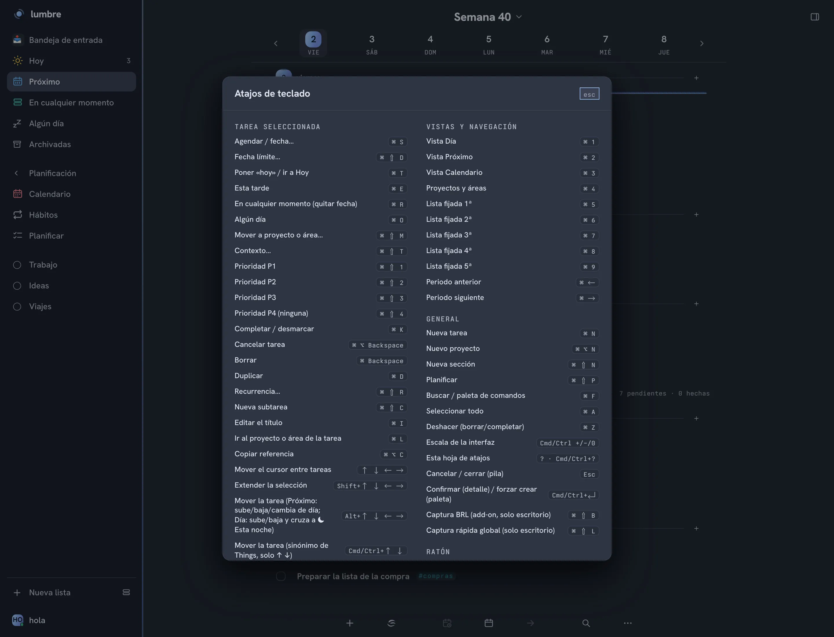Go to previous week arrow
The height and width of the screenshot is (637, 834).
276,44
